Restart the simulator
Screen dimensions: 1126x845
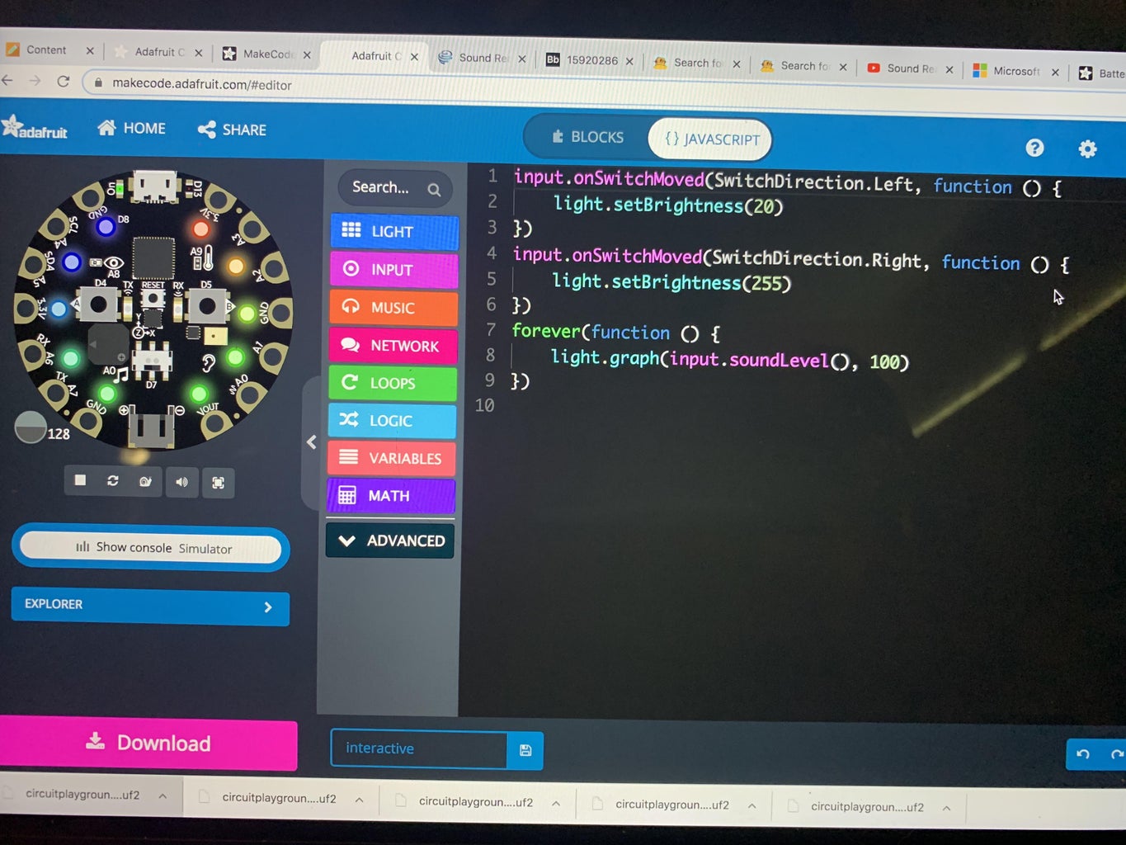113,482
